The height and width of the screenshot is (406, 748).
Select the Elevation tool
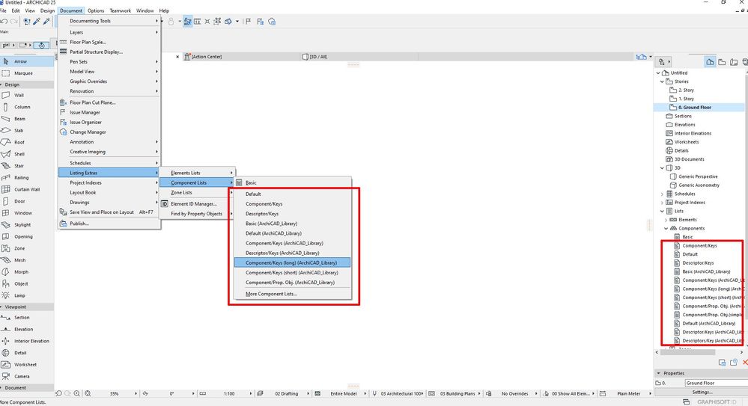click(x=27, y=329)
